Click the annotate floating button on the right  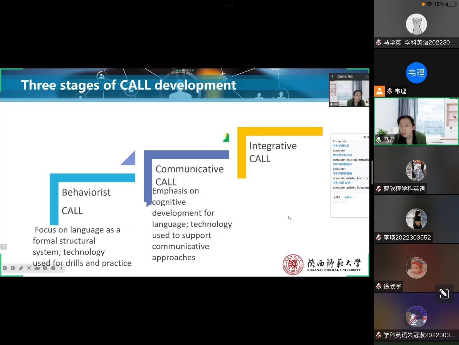click(x=444, y=293)
